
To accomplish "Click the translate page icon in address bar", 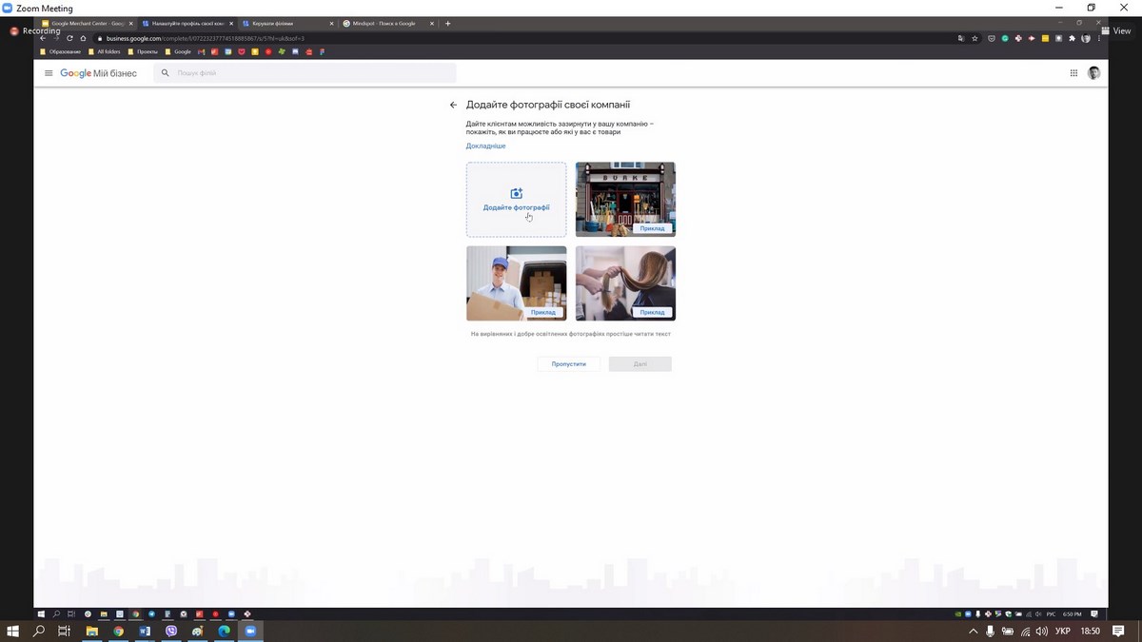I will (x=961, y=38).
